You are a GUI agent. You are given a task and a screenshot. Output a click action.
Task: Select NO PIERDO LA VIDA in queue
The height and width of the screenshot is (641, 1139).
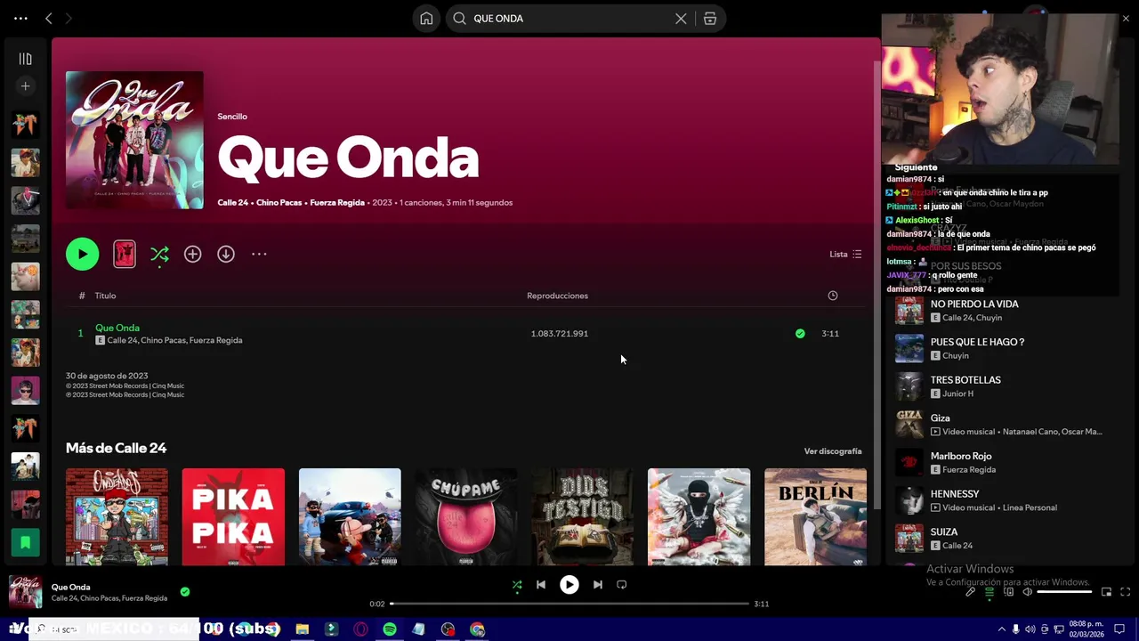tap(974, 304)
